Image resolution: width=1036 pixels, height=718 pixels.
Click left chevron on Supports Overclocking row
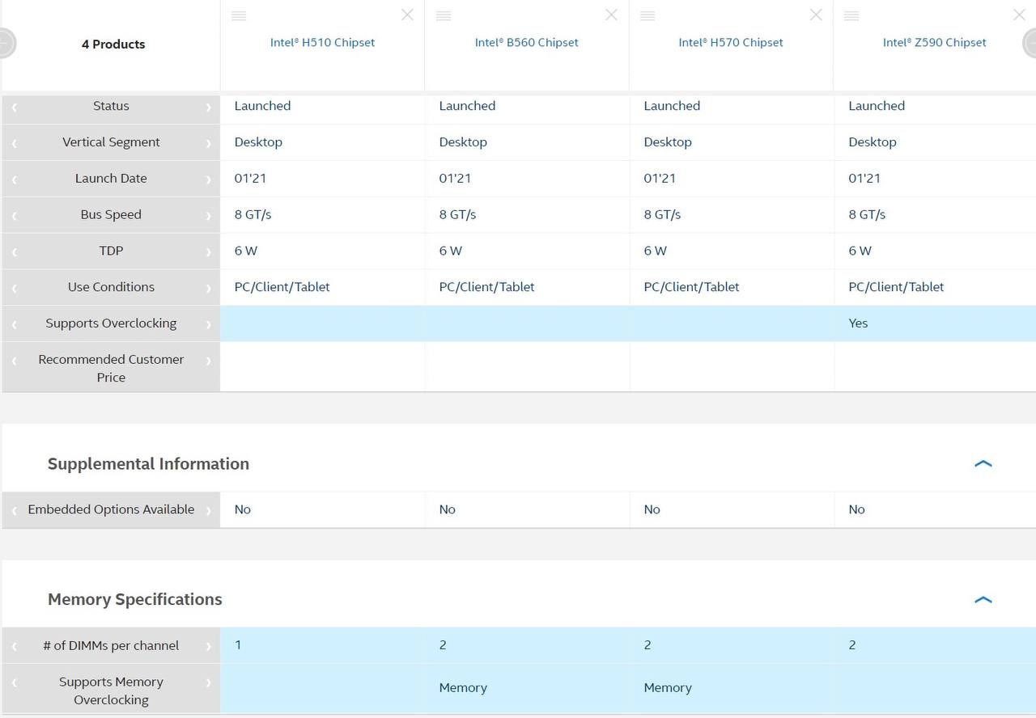pos(15,324)
